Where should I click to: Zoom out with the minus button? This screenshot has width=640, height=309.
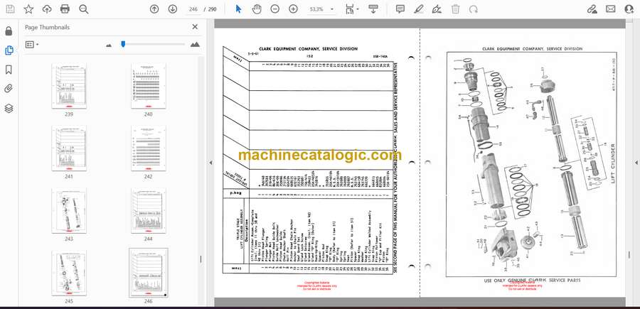point(275,9)
